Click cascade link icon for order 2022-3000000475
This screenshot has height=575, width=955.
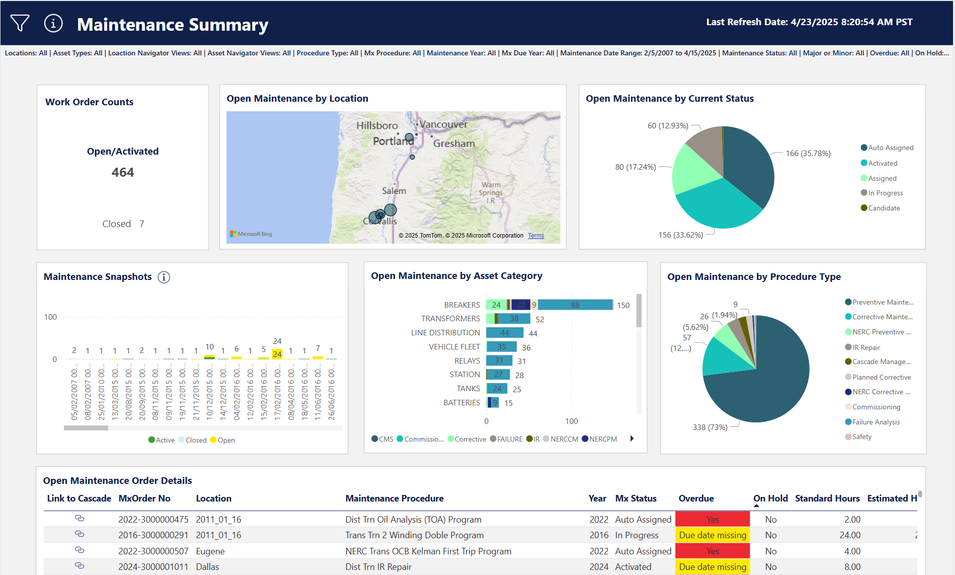80,519
